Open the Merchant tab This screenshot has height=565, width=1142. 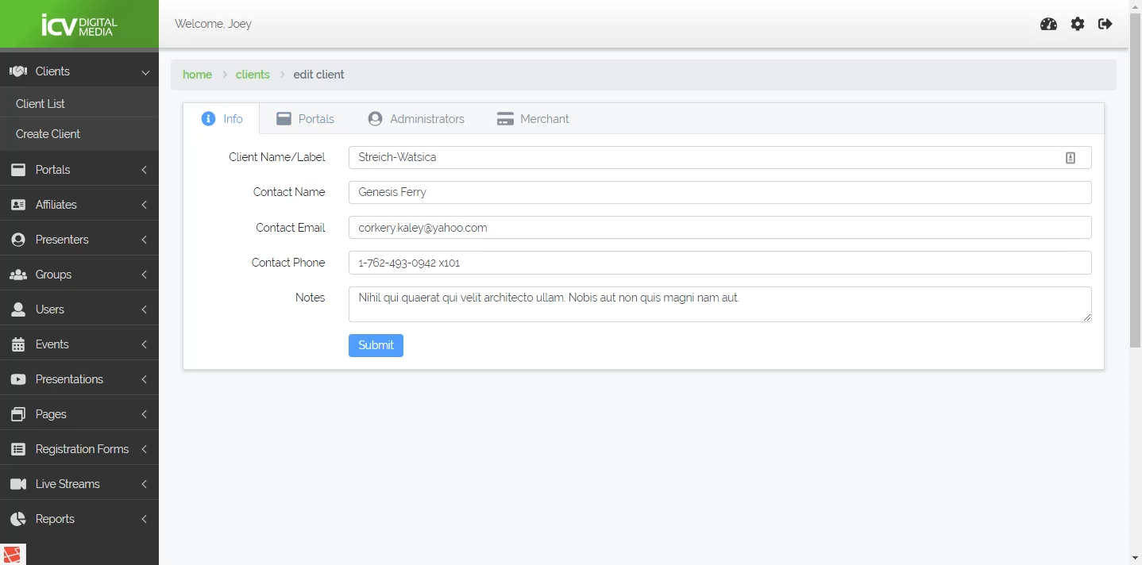pyautogui.click(x=533, y=119)
